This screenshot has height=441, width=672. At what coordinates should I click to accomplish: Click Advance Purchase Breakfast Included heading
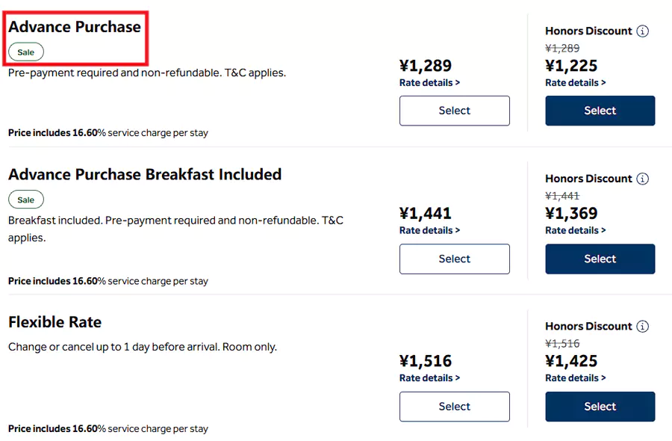click(145, 174)
